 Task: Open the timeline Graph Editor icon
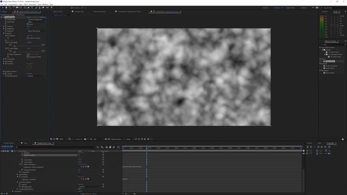(x=118, y=147)
